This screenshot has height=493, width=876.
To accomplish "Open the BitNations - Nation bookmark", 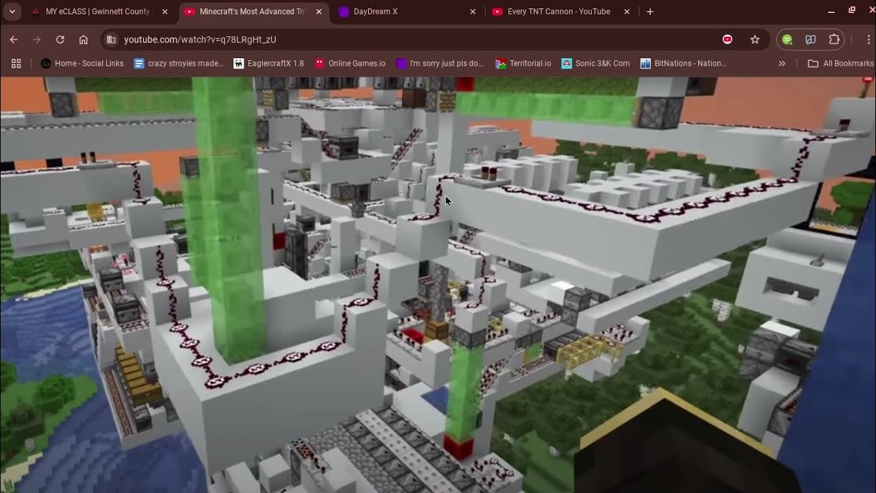I will 684,64.
